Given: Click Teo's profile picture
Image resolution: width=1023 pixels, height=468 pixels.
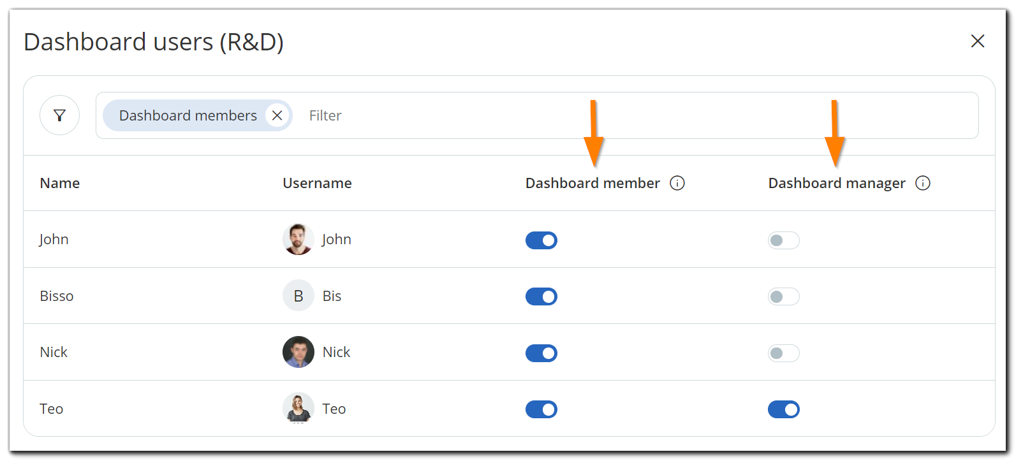Looking at the screenshot, I should [298, 408].
